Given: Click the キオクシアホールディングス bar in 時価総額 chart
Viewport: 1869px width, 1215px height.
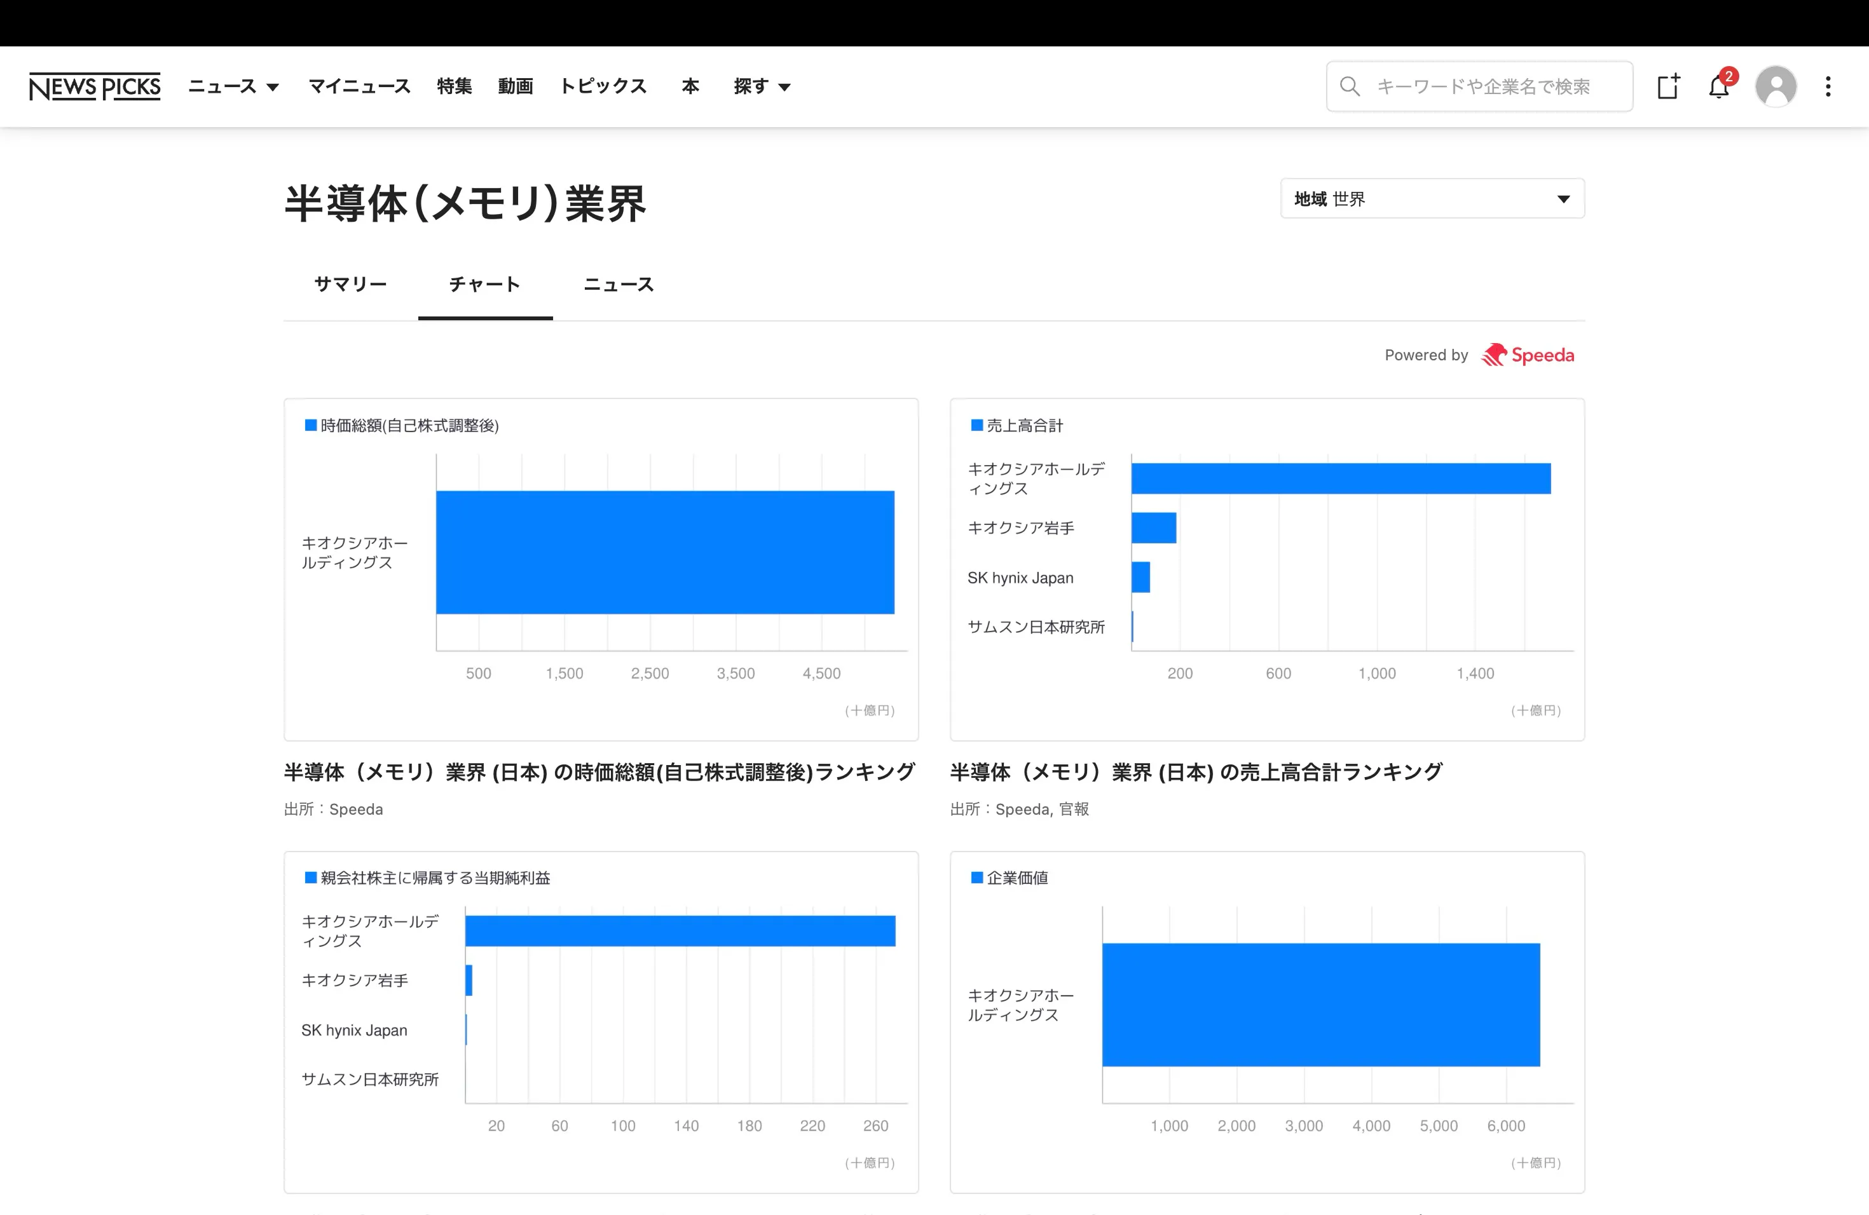Looking at the screenshot, I should point(665,553).
